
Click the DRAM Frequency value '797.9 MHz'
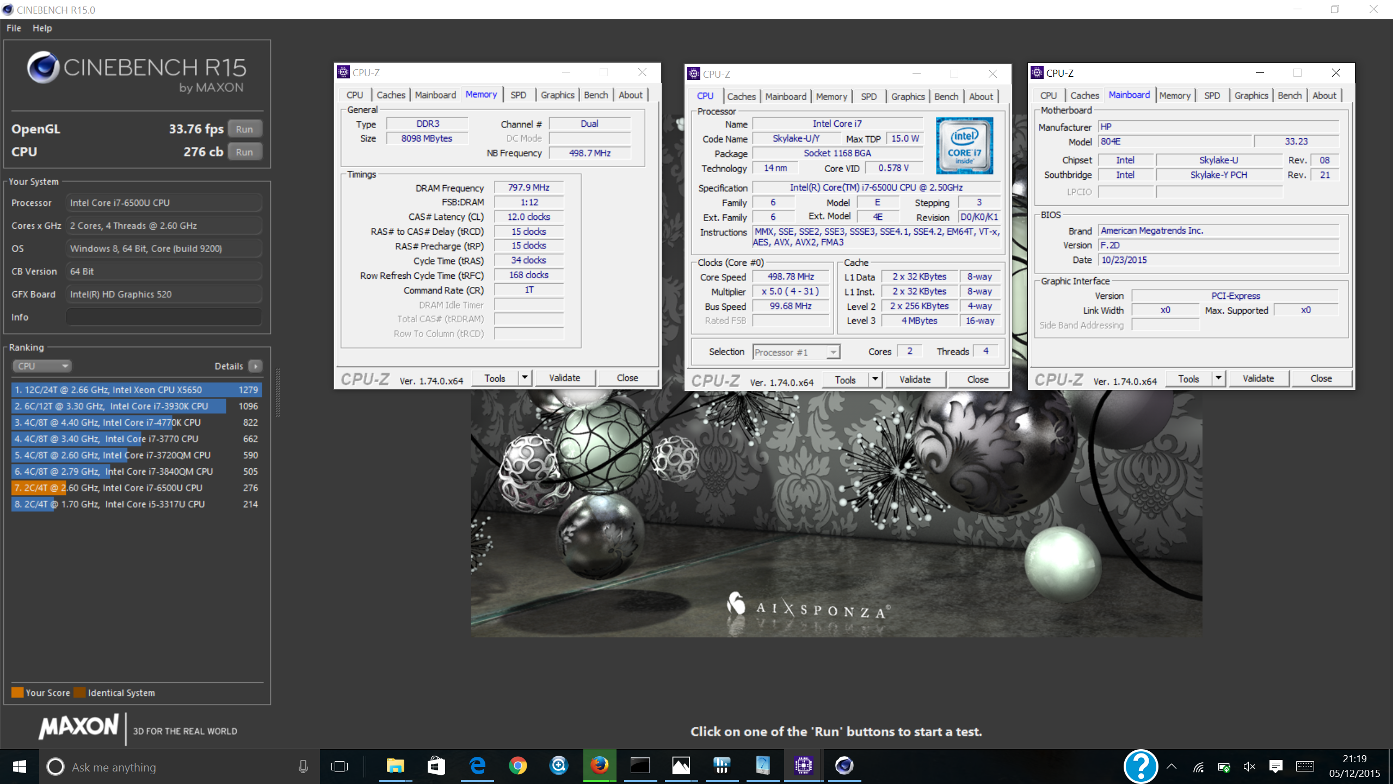[528, 187]
